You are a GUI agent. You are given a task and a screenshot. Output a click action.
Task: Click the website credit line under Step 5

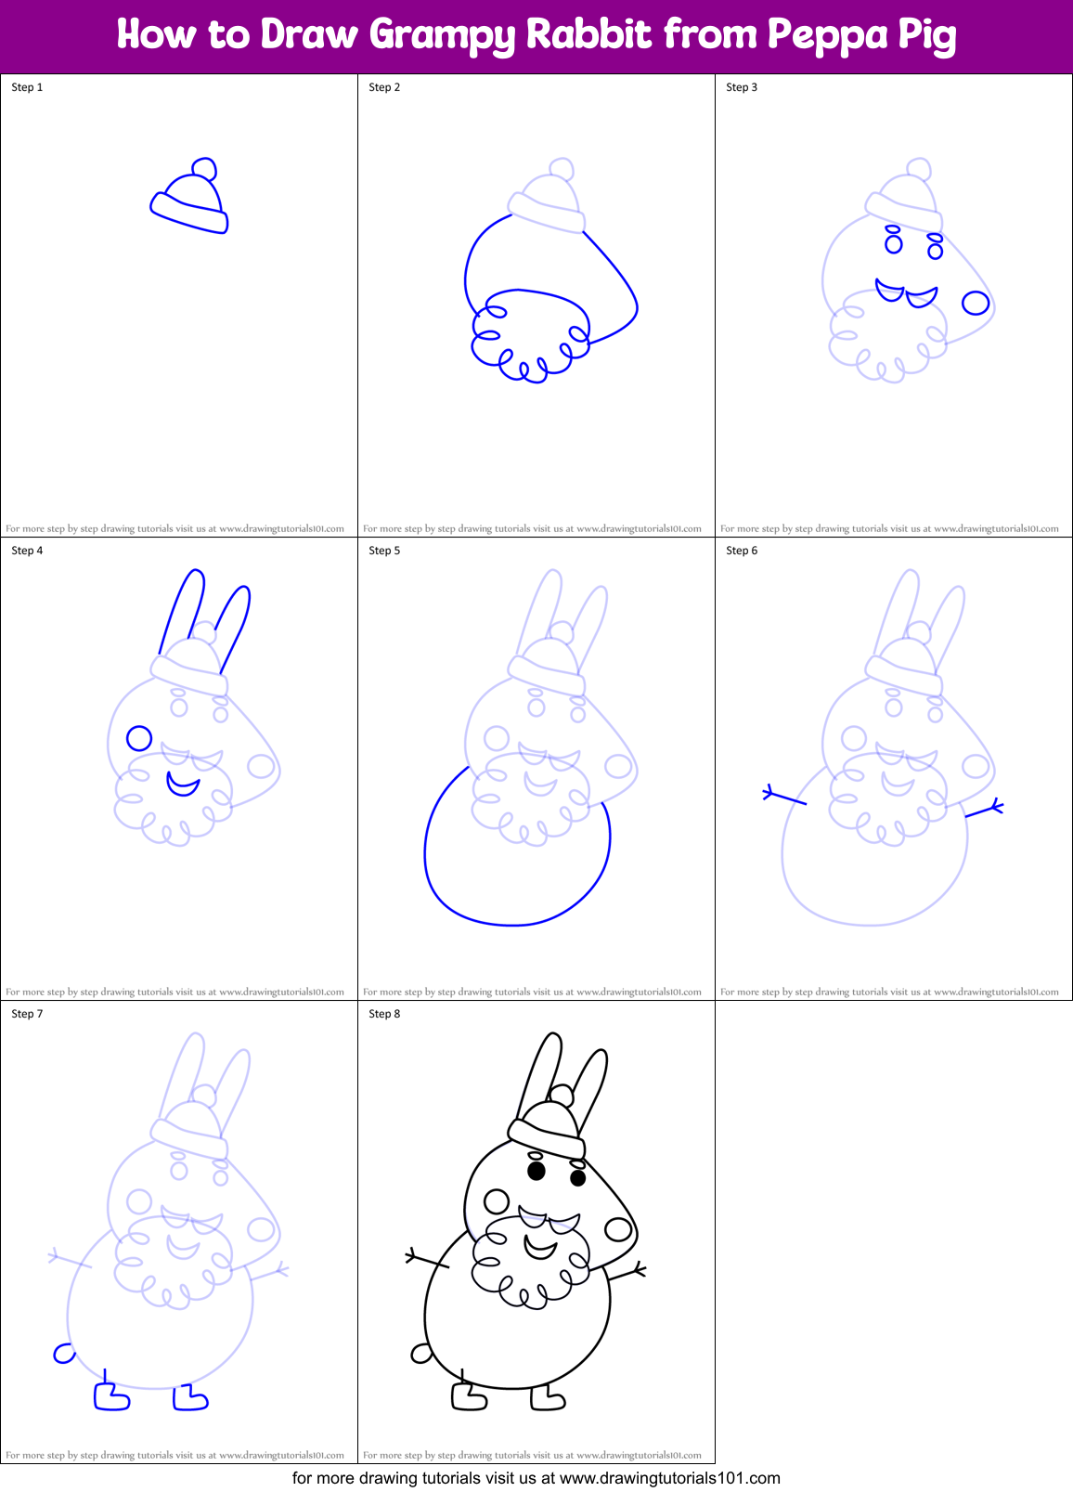(x=532, y=992)
